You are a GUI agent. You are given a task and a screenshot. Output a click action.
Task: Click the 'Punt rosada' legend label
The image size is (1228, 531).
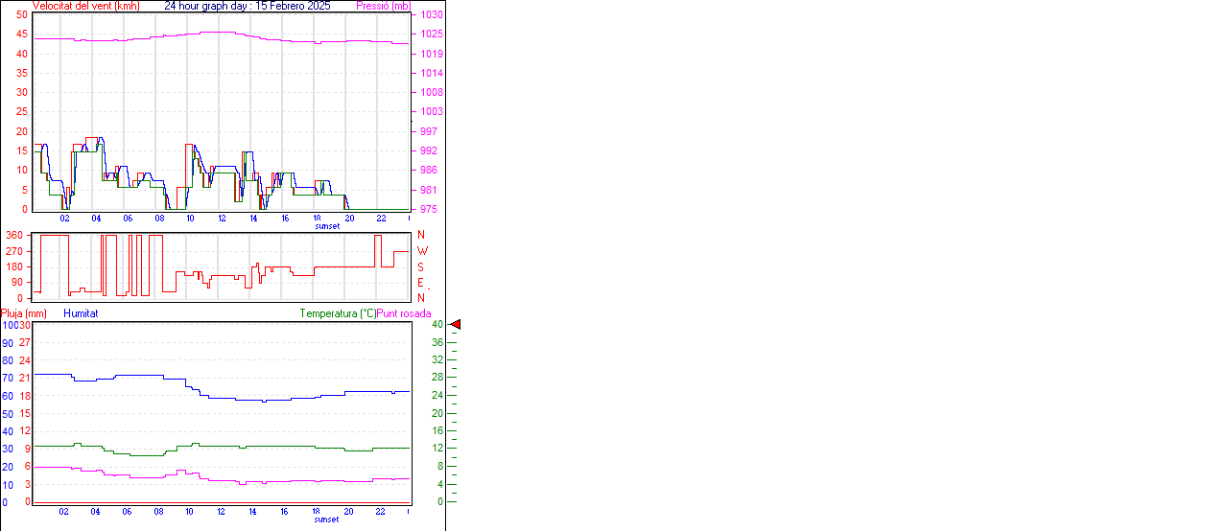(404, 313)
